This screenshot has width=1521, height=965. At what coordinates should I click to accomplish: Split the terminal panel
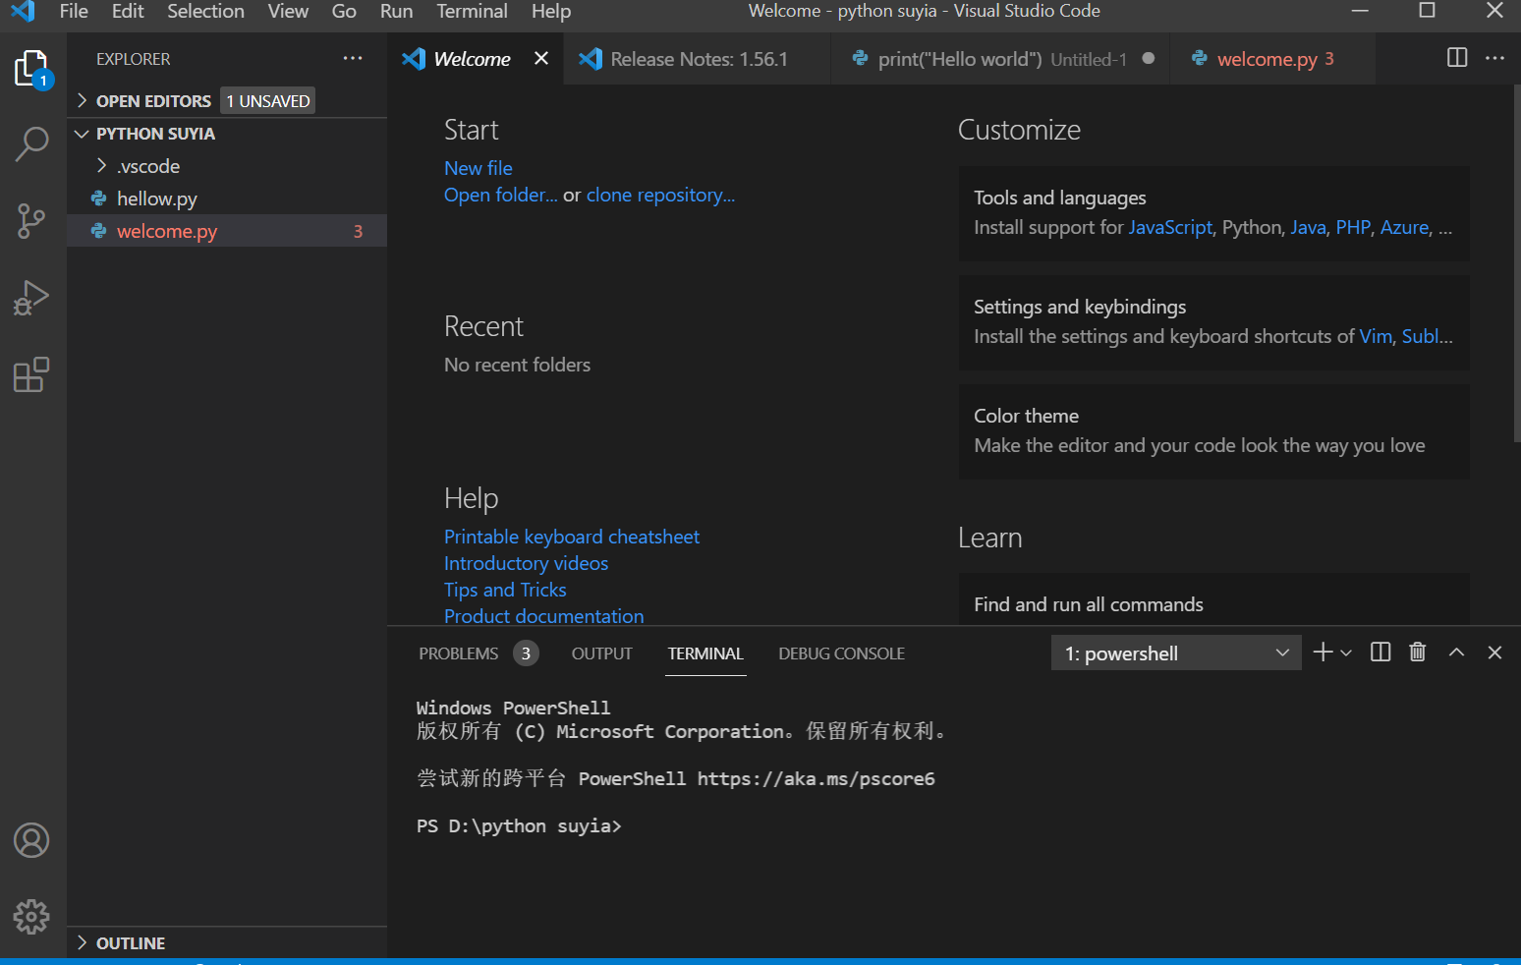(x=1380, y=653)
